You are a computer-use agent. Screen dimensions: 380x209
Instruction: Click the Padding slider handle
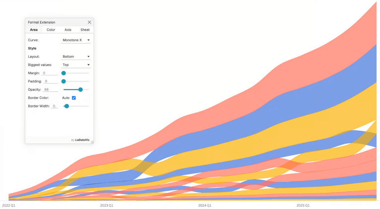coord(64,81)
